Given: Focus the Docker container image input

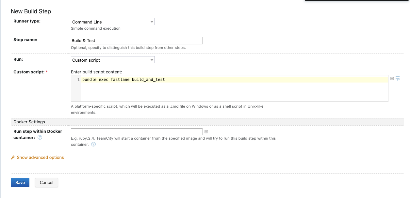Looking at the screenshot, I should click(x=137, y=132).
